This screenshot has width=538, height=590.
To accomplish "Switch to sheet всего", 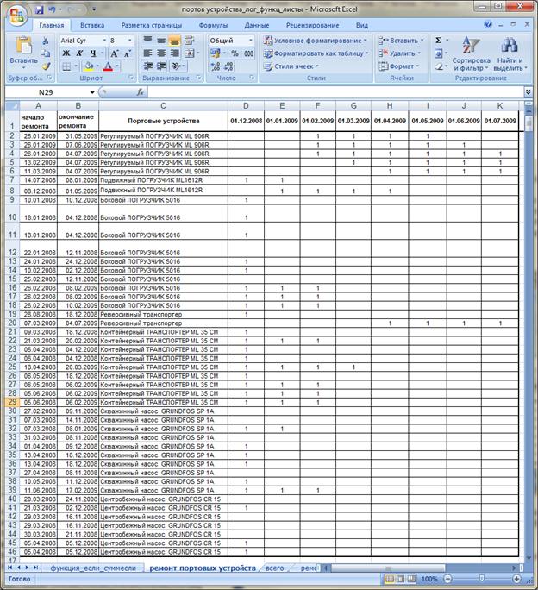I will 275,568.
